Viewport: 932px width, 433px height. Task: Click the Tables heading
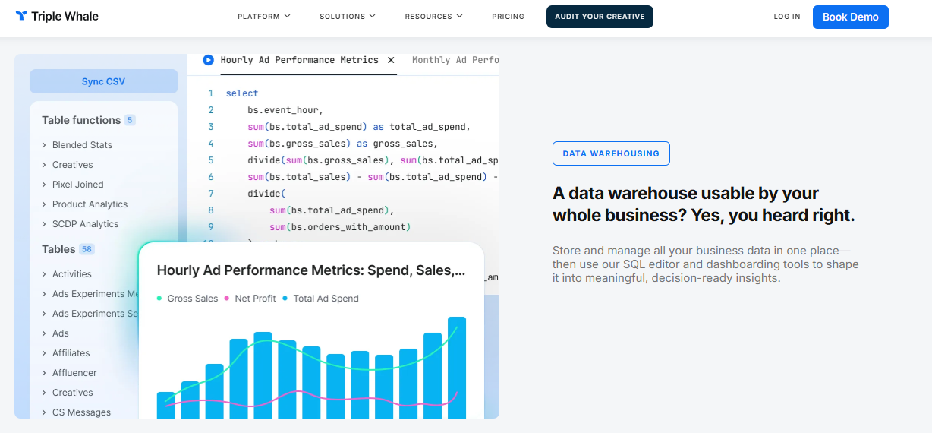[58, 249]
